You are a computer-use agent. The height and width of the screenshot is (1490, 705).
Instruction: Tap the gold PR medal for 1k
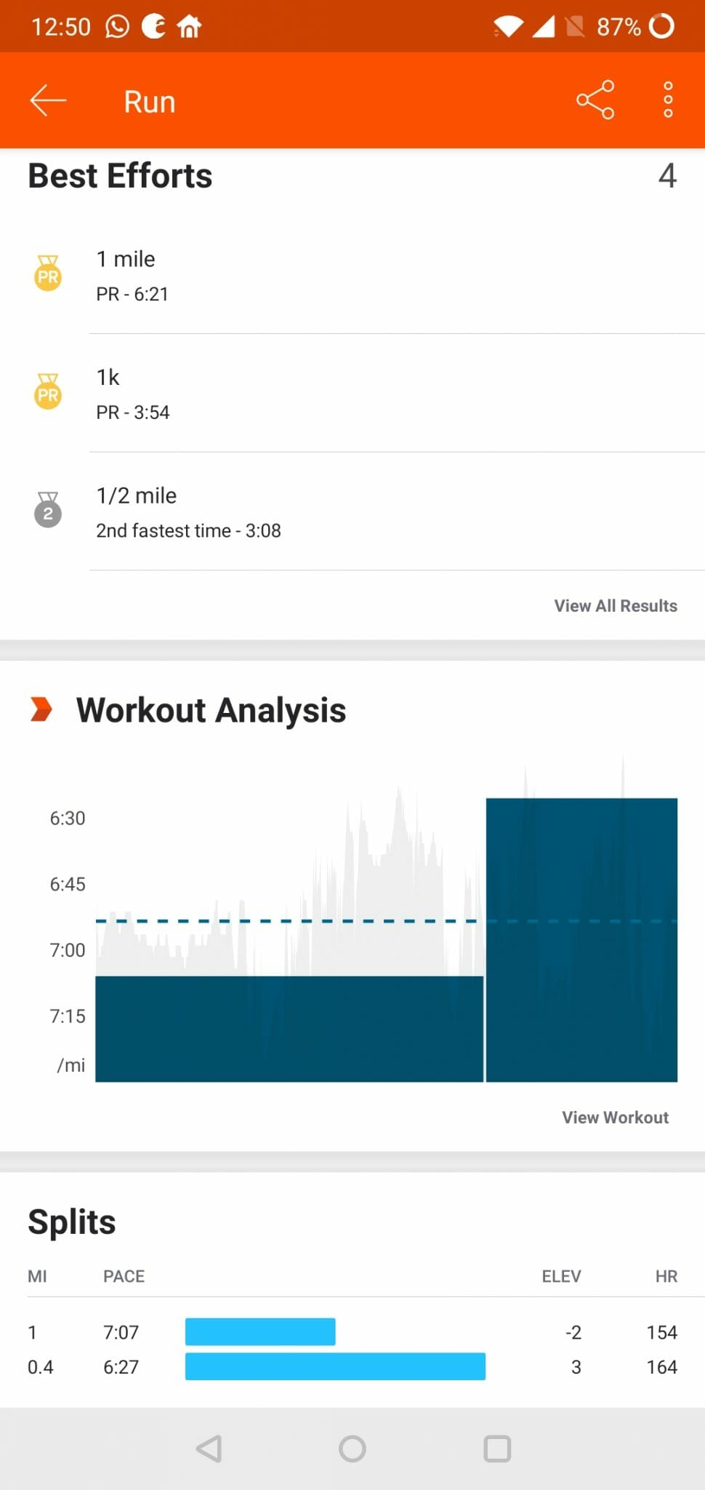(x=48, y=393)
